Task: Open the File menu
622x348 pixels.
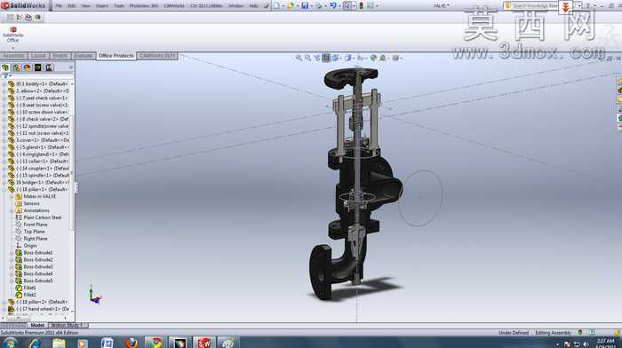Action: pos(59,5)
